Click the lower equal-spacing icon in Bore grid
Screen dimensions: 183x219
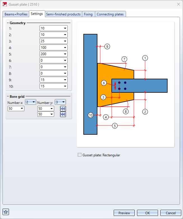pyautogui.click(x=63, y=114)
